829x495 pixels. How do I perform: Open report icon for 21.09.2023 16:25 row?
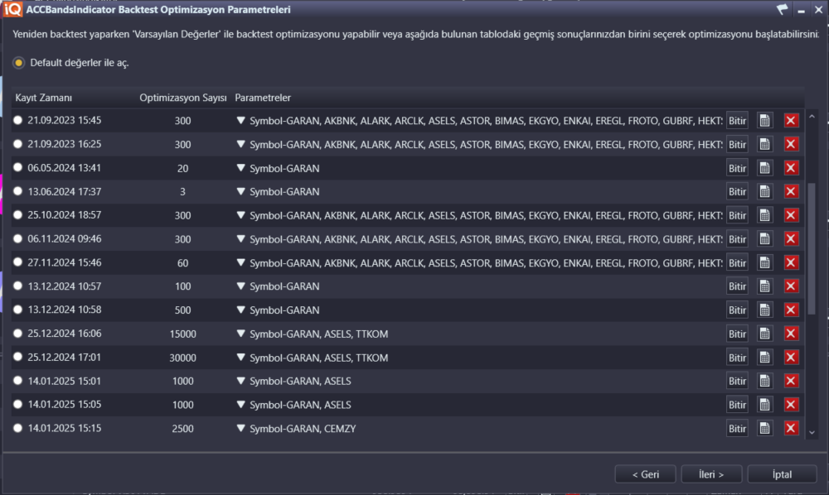(x=764, y=144)
